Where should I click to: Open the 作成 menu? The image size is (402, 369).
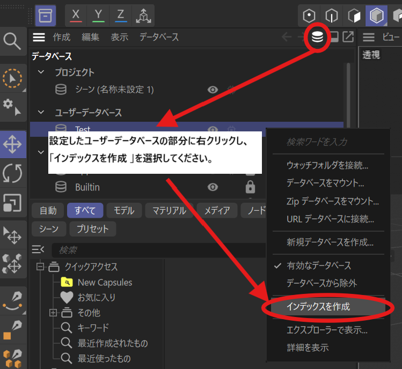point(62,37)
